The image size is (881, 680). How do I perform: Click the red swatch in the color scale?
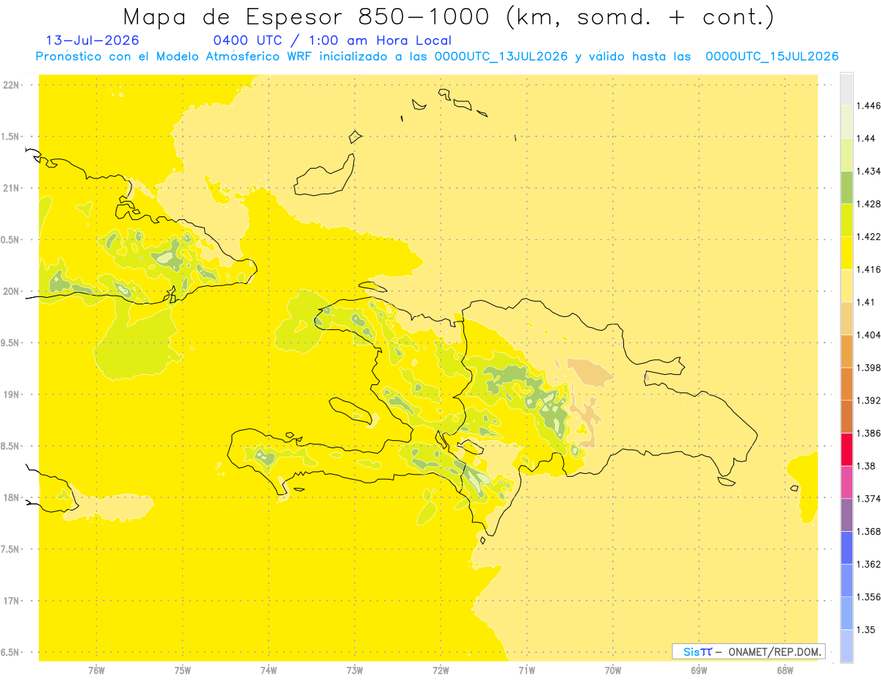pos(846,450)
